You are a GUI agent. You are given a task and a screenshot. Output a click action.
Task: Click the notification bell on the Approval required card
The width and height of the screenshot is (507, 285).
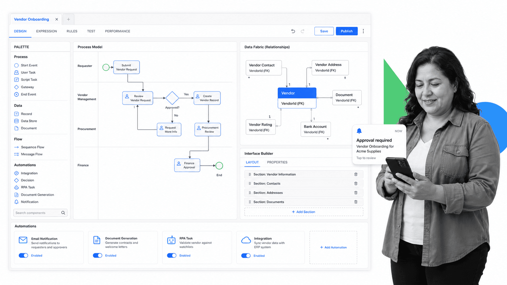pyautogui.click(x=359, y=131)
